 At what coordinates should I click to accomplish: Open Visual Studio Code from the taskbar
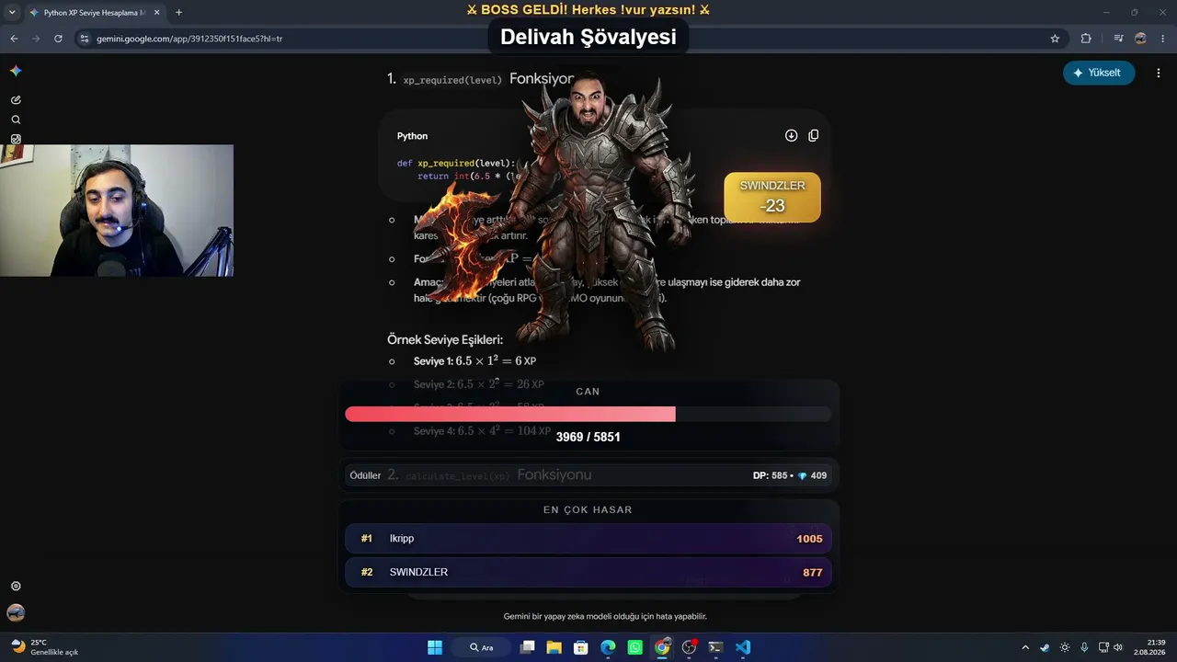(743, 647)
